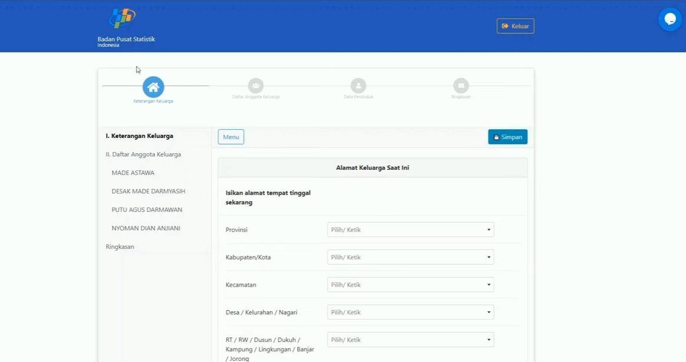Image resolution: width=686 pixels, height=362 pixels.
Task: Open the Kabupaten/Kota dropdown
Action: point(410,258)
